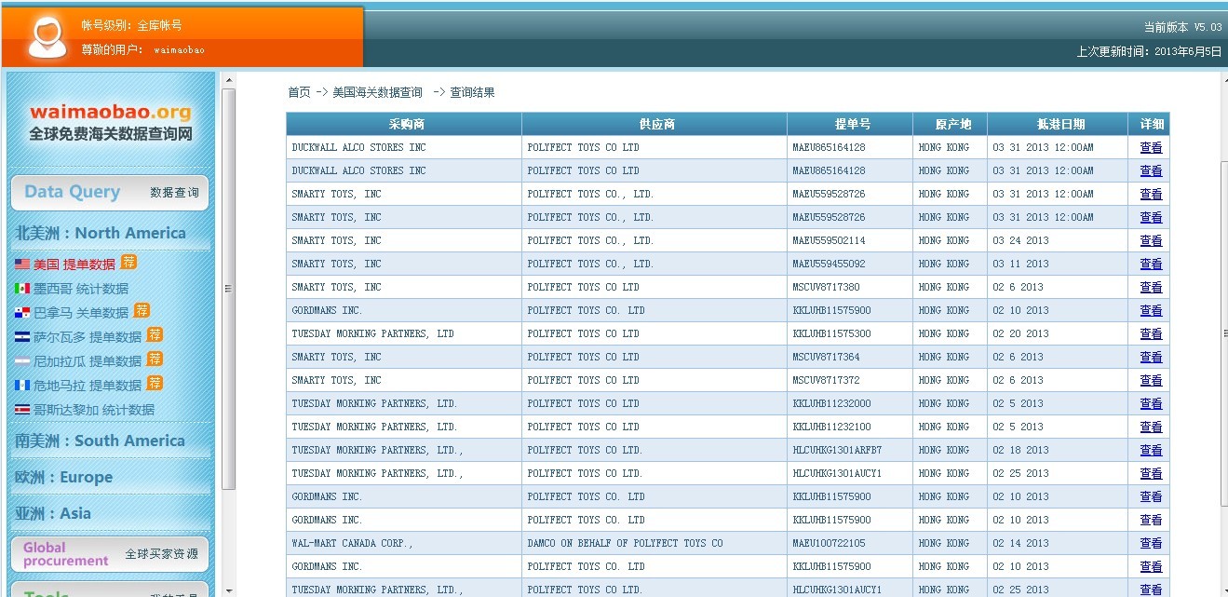Go to 首页 in the breadcrumb
Viewport: 1228px width, 597px height.
pyautogui.click(x=299, y=92)
